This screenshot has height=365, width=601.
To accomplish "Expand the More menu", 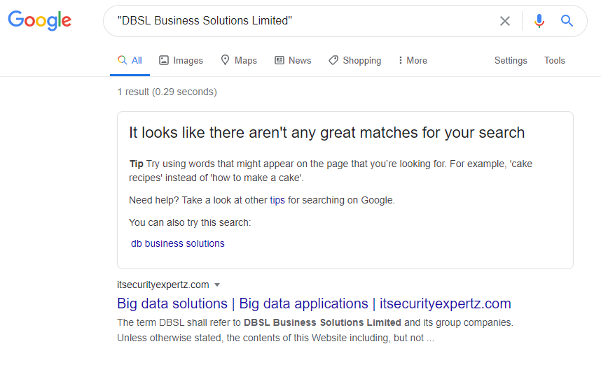I will [x=413, y=60].
